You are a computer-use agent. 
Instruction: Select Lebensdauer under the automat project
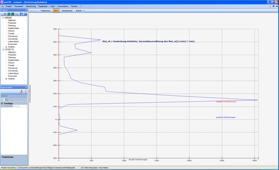(x=13, y=41)
